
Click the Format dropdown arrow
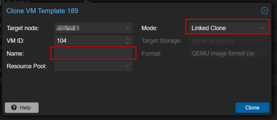(x=262, y=53)
